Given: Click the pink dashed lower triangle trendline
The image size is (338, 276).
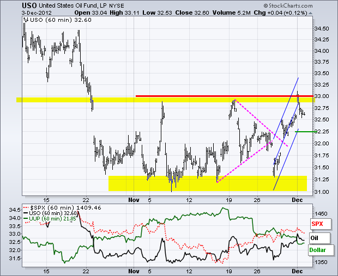Looking at the screenshot, I should (244, 162).
